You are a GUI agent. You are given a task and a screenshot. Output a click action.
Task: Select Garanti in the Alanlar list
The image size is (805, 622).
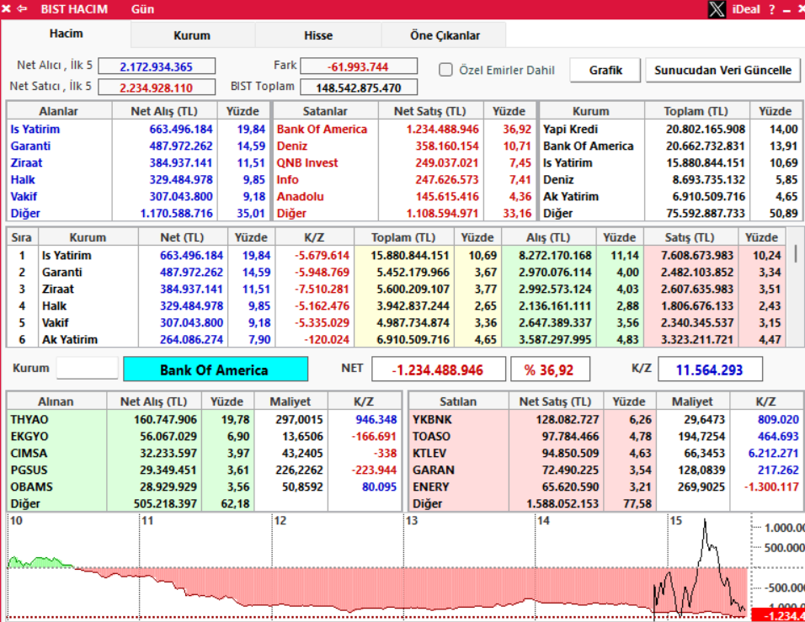[31, 146]
